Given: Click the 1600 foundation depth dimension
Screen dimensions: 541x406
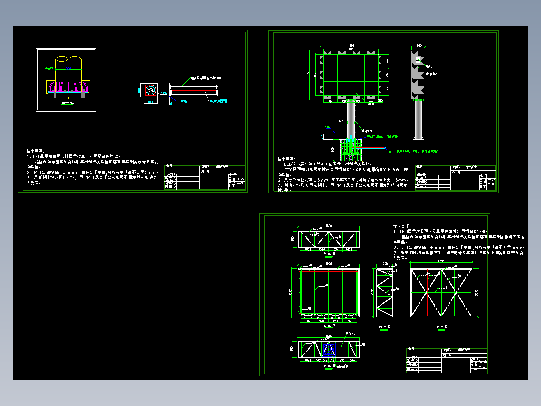Looking at the screenshot, I should coord(333,150).
